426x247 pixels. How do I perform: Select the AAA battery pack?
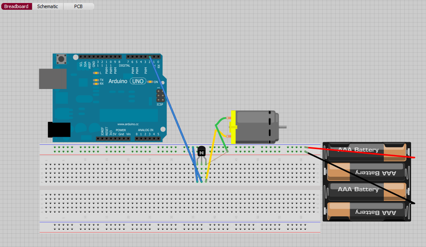point(367,181)
